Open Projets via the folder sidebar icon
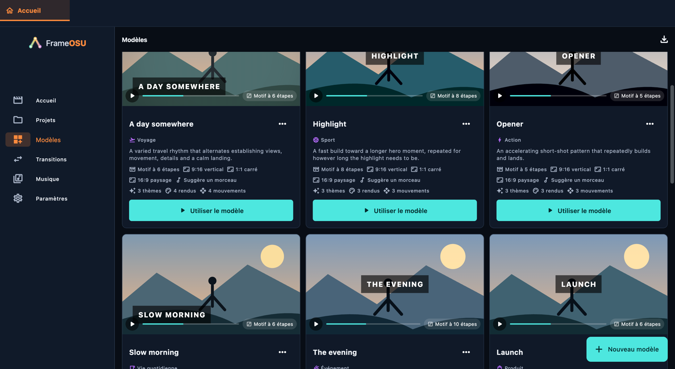The image size is (675, 369). [x=18, y=120]
